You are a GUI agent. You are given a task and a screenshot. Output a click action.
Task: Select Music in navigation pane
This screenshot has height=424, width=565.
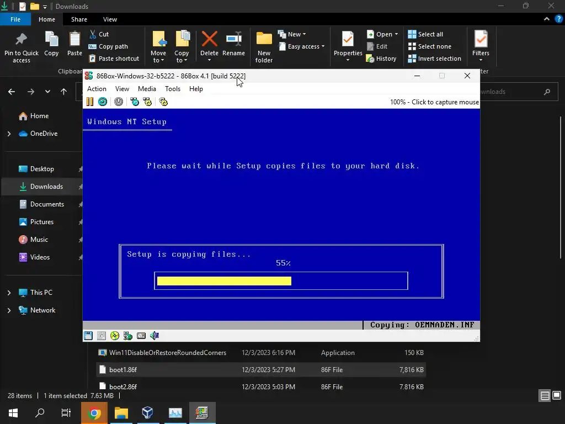pos(33,240)
